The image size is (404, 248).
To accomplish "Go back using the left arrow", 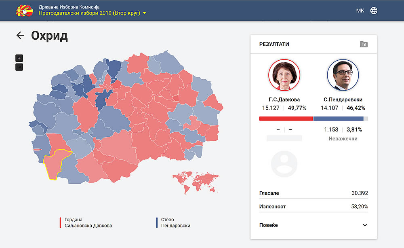I will (x=20, y=36).
